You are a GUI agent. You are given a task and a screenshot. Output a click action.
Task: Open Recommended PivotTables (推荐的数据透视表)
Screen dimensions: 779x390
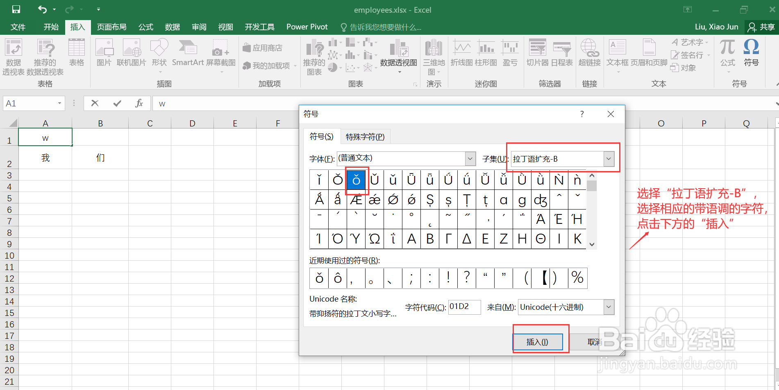coord(45,57)
